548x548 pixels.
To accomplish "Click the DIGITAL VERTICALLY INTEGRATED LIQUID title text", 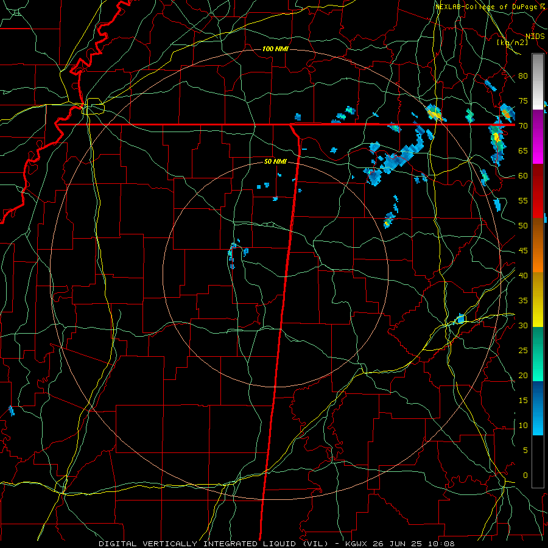I will pyautogui.click(x=214, y=544).
